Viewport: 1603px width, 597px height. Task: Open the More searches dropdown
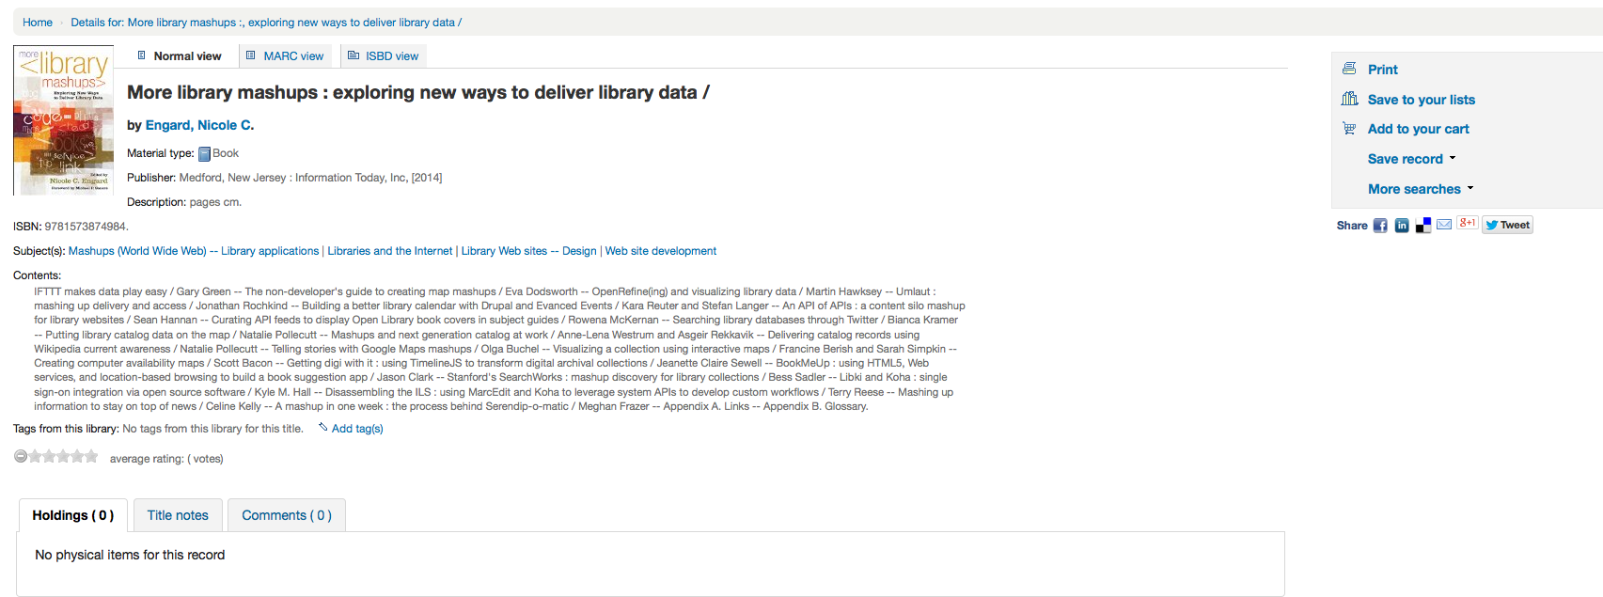[1421, 189]
